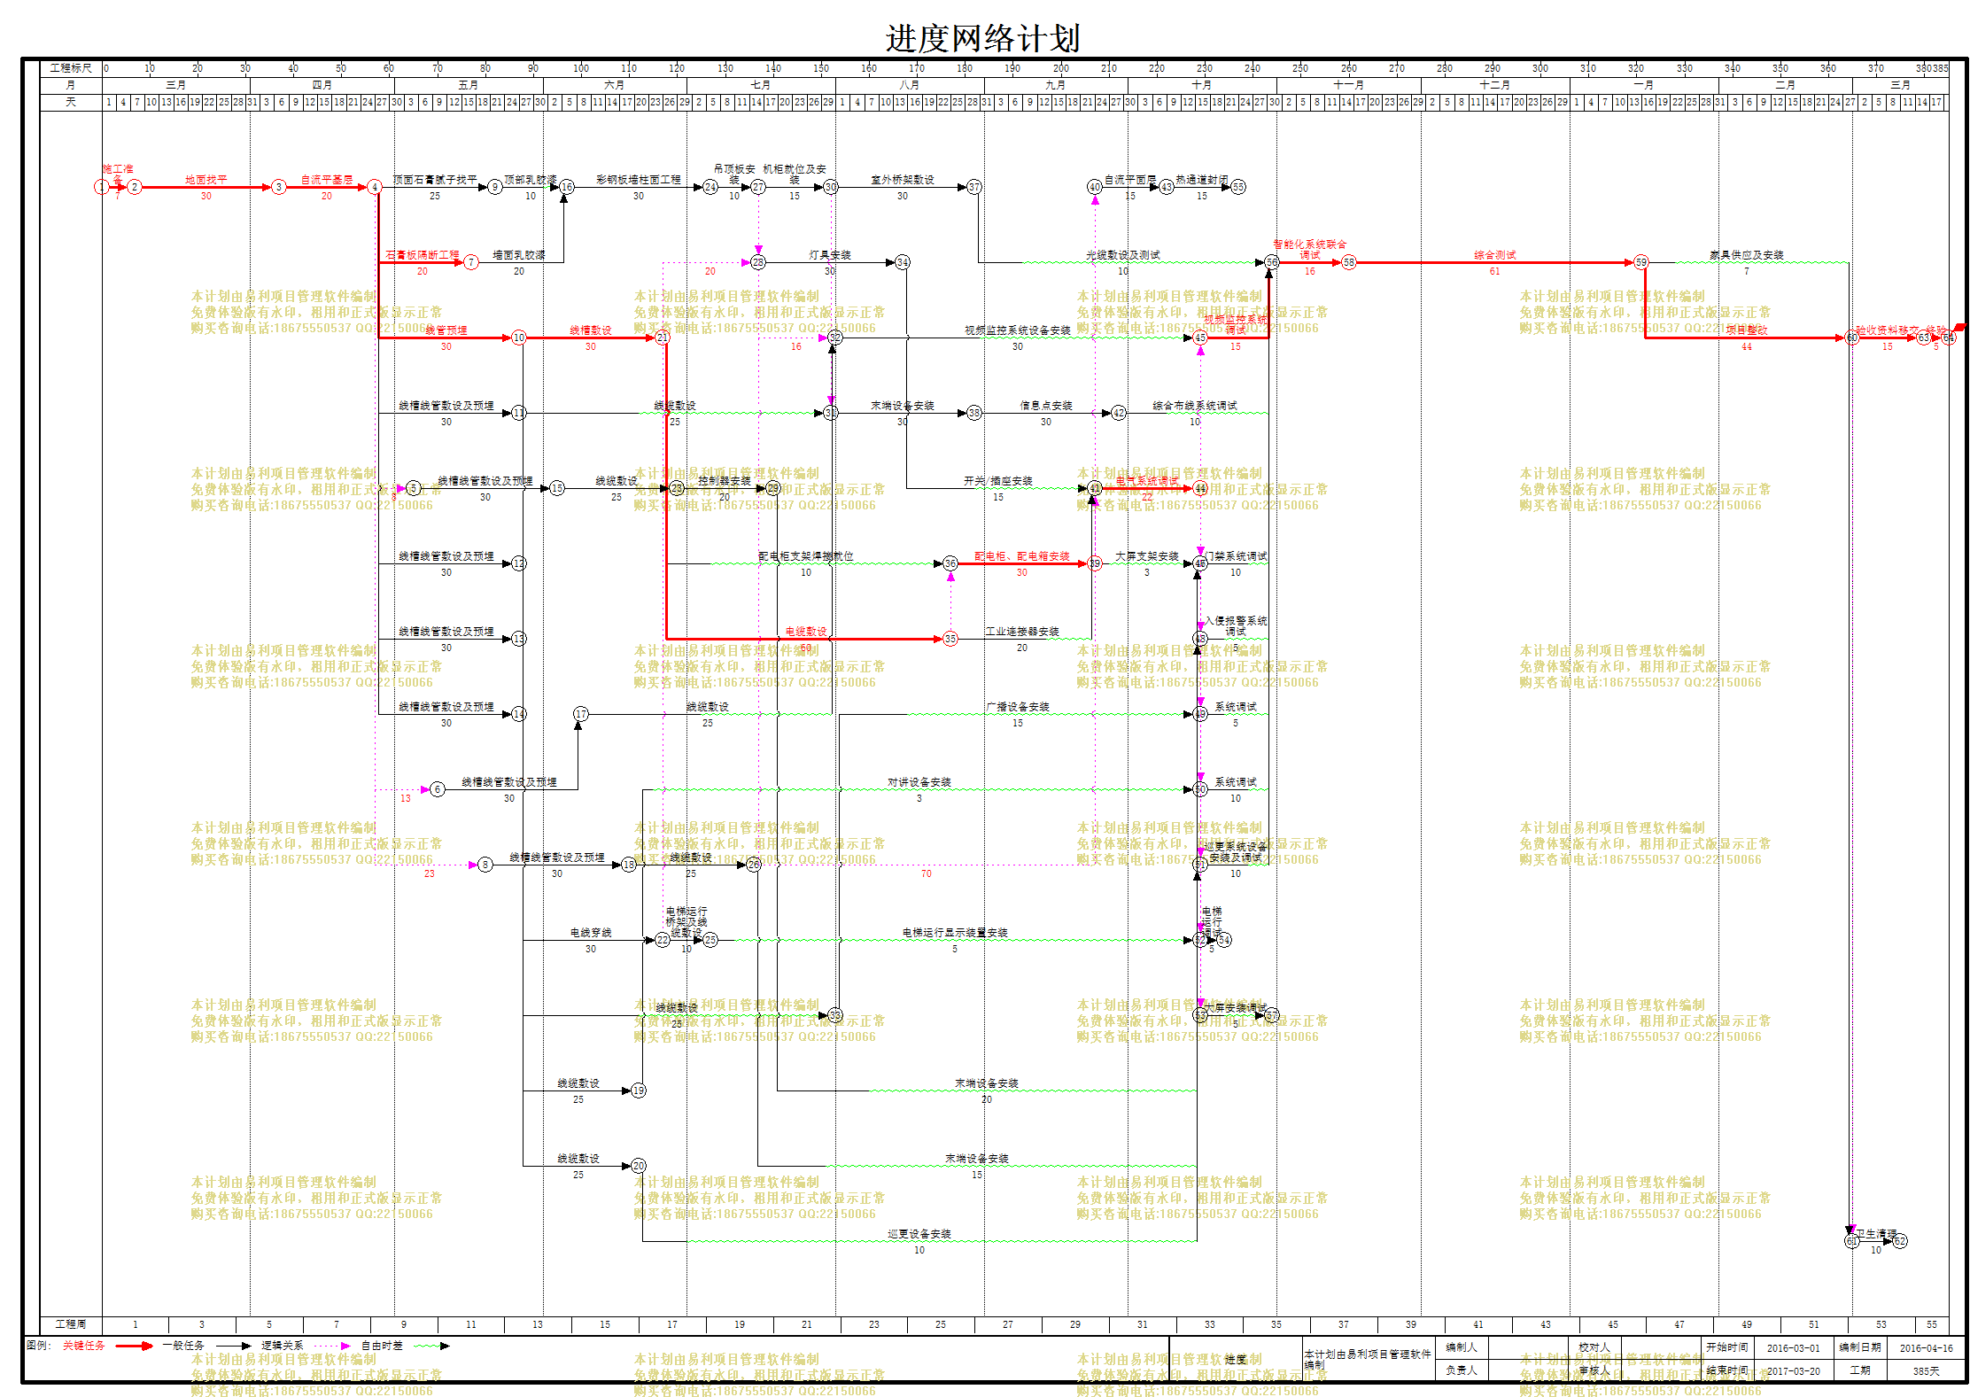
Task: Select the 配电柜支架焊接就位 task label
Action: click(806, 556)
